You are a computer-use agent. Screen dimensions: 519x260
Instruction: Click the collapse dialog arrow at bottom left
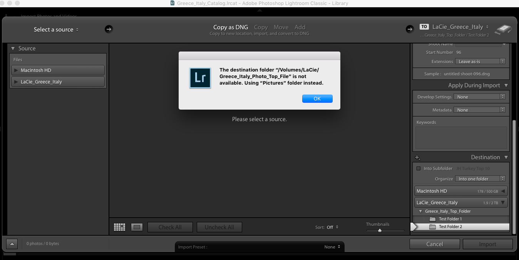[x=12, y=244]
